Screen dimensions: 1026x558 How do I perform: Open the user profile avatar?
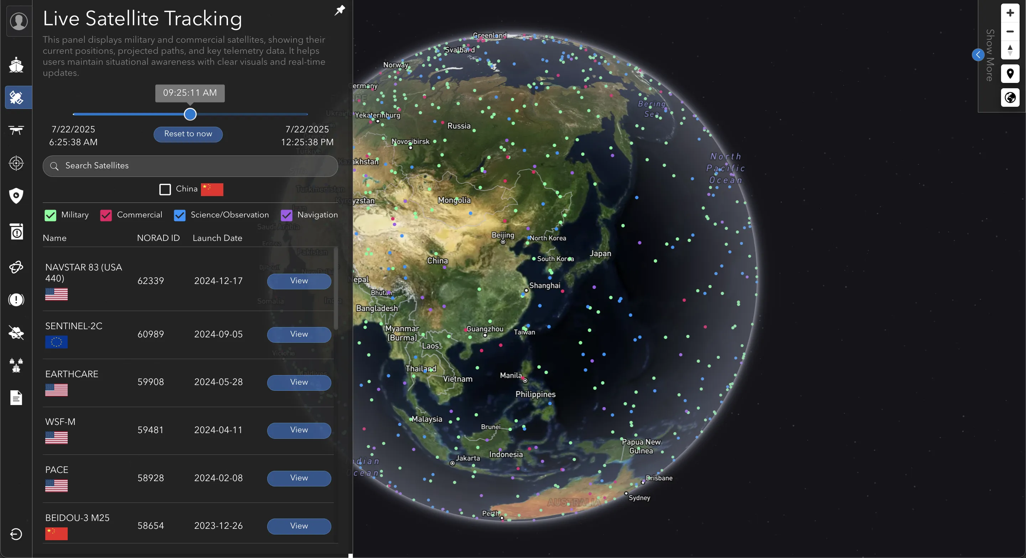19,21
